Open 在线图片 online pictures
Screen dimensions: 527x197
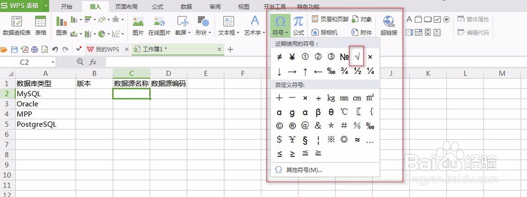click(x=159, y=26)
